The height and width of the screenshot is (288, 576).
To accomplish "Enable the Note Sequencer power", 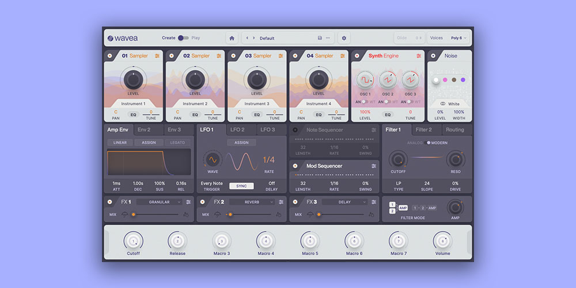I will [x=295, y=130].
